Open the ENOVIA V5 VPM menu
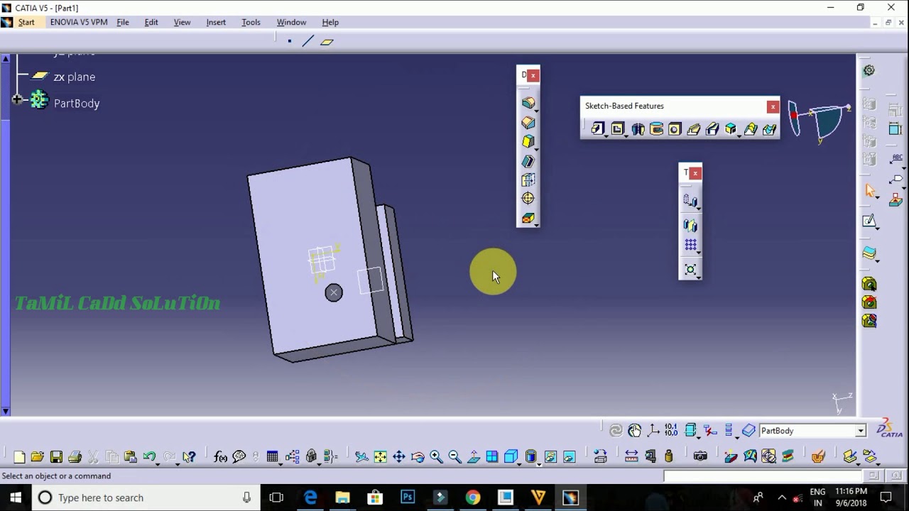 (79, 22)
